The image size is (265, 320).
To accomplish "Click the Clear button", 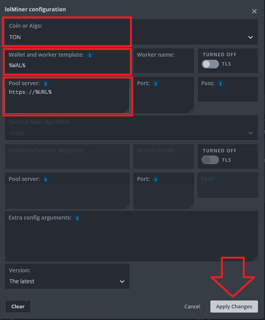I will tap(18, 306).
